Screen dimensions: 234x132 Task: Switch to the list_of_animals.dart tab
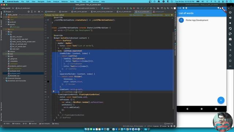point(124,11)
